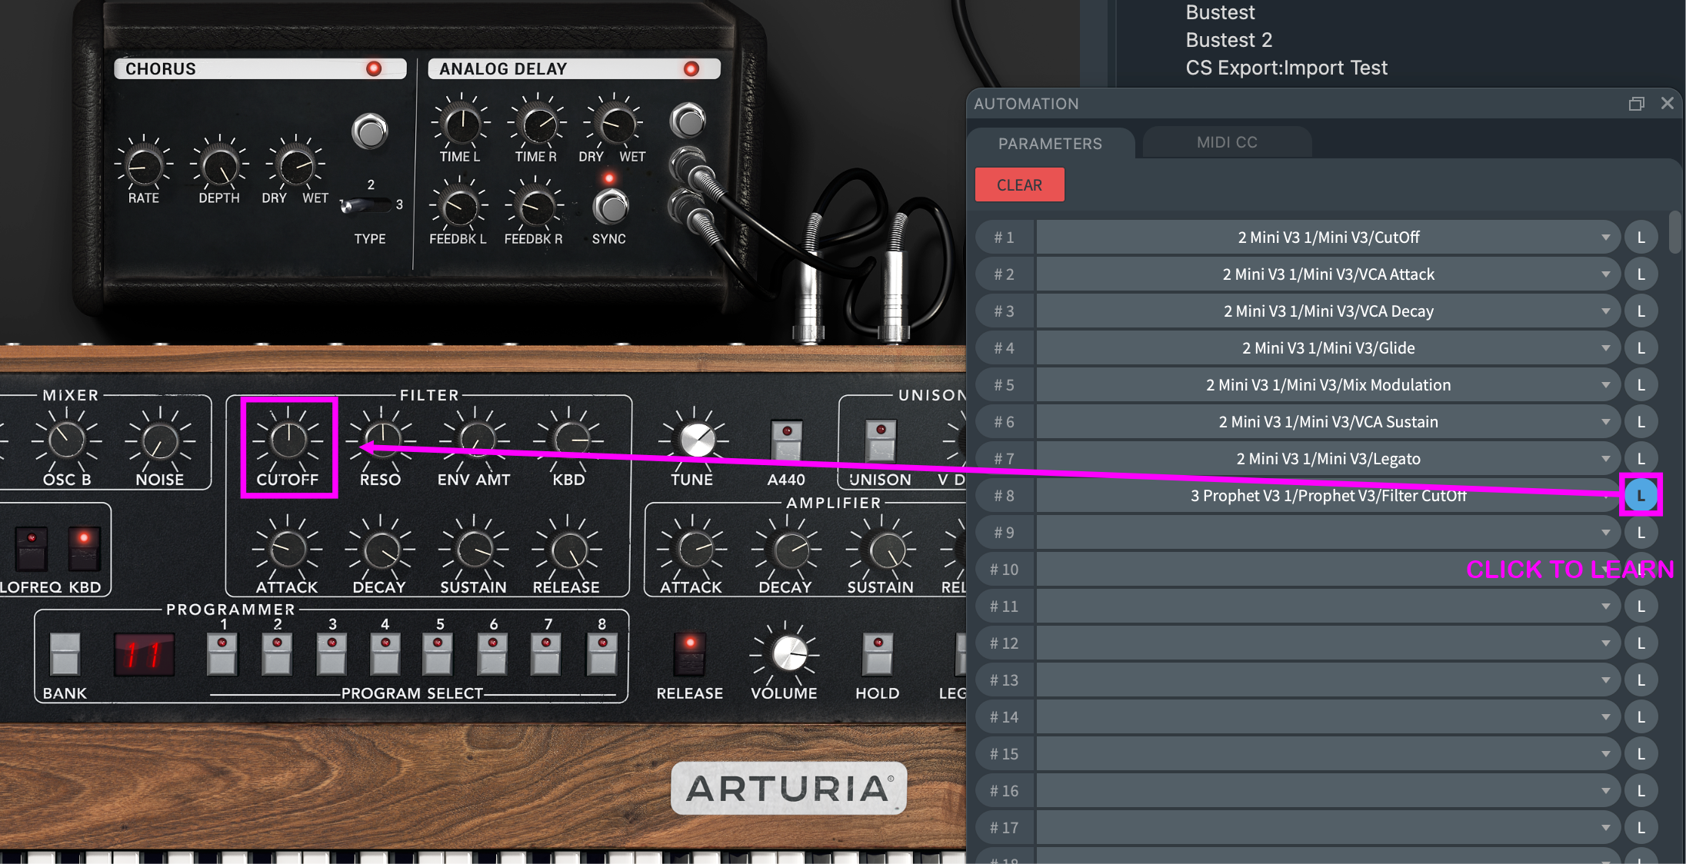Toggle the A440 switch

[x=786, y=440]
